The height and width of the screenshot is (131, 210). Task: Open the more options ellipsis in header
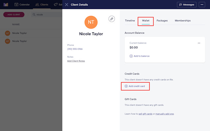(202, 5)
